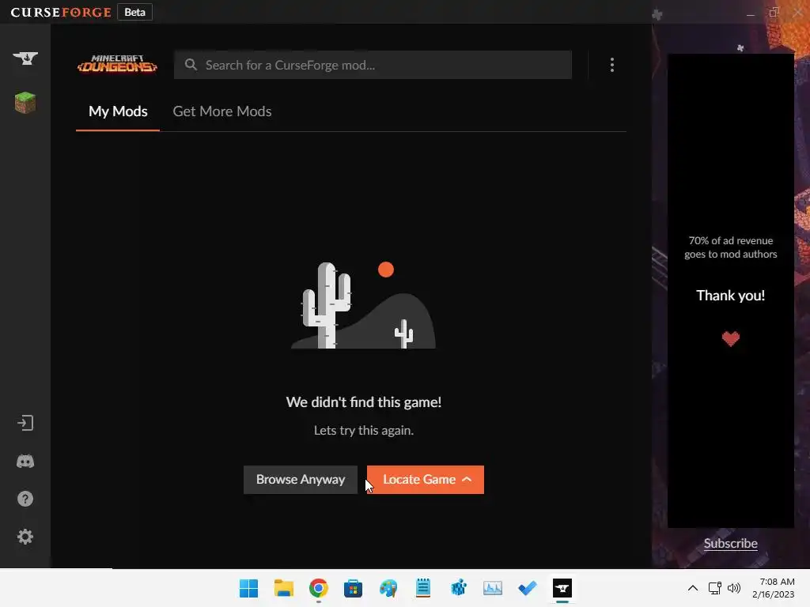The width and height of the screenshot is (810, 607).
Task: Click the Browse Anyway button
Action: (300, 480)
